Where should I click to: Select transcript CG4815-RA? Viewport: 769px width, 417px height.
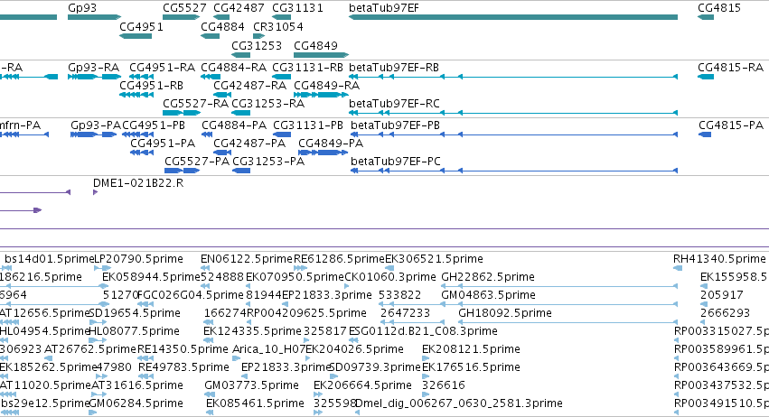pyautogui.click(x=706, y=77)
